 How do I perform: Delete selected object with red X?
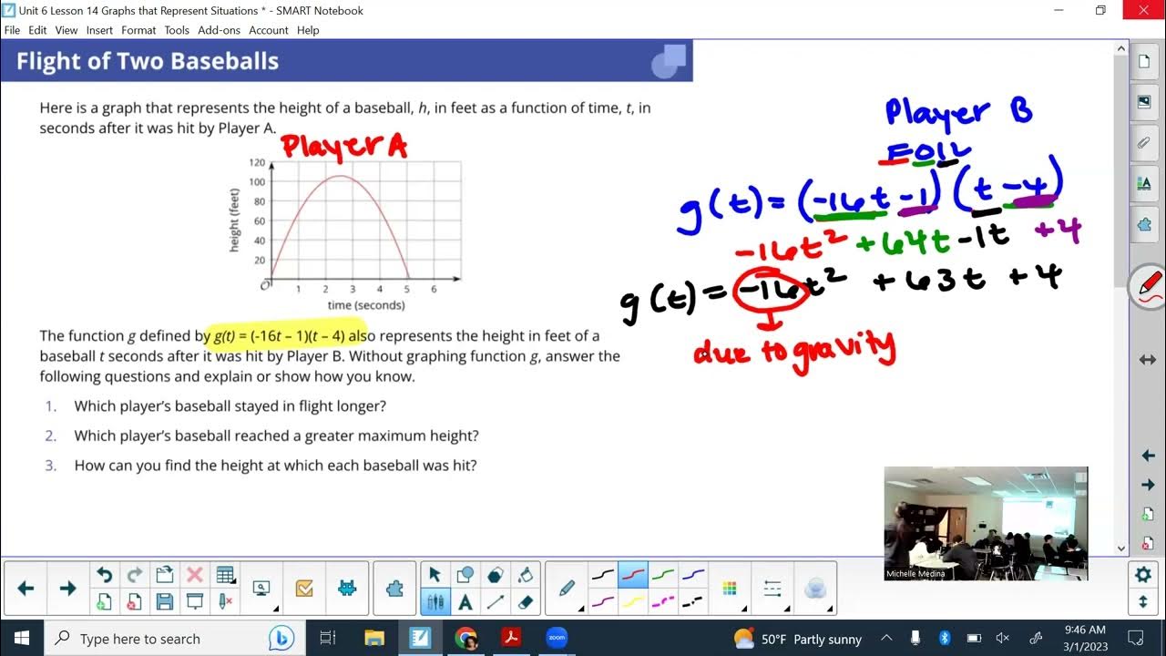click(x=194, y=575)
